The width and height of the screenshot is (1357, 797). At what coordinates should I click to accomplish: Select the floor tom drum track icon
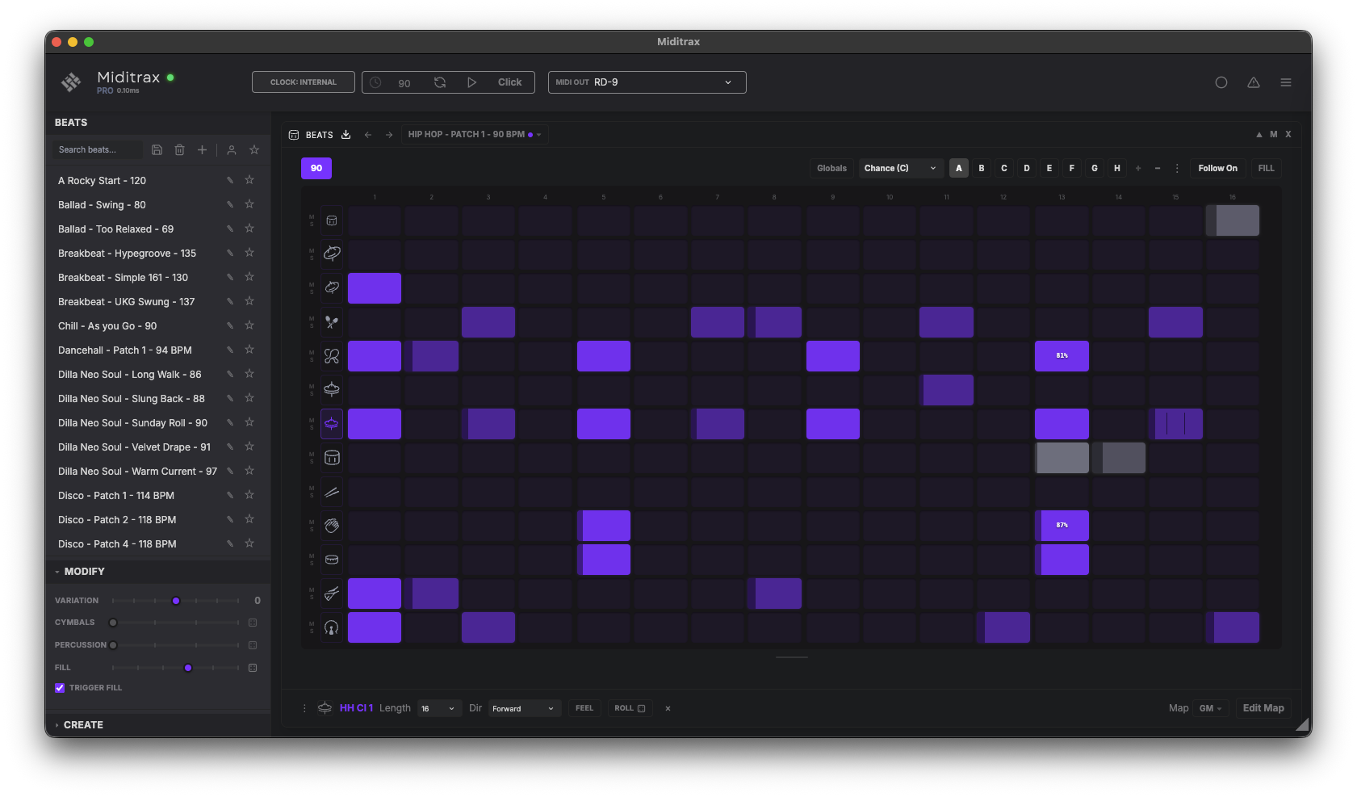(332, 457)
